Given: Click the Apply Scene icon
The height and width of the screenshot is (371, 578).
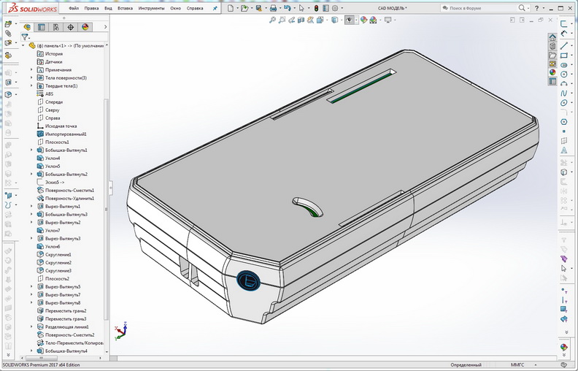Looking at the screenshot, I should tap(373, 20).
